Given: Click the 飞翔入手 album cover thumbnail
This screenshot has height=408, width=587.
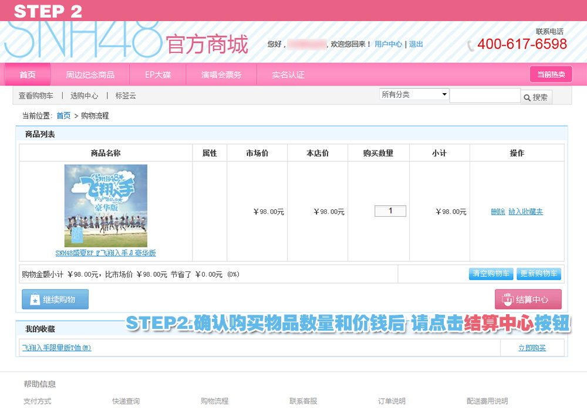Looking at the screenshot, I should pos(106,206).
